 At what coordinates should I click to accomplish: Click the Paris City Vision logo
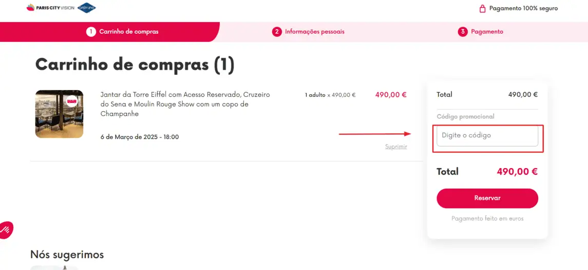click(50, 8)
